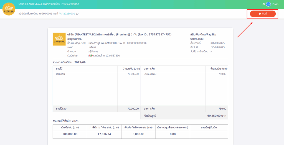Open the PAY-20250901 payslip number link
Screen dimensions: 284x145
[x=67, y=14]
